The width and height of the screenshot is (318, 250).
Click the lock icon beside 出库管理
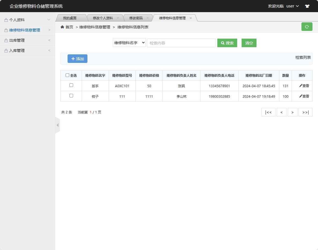6,40
